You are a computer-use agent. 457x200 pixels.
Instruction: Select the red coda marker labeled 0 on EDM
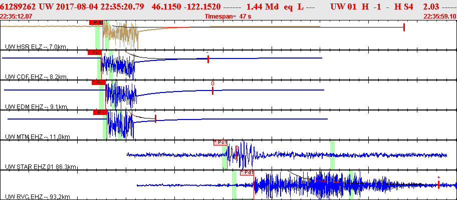coord(212,90)
